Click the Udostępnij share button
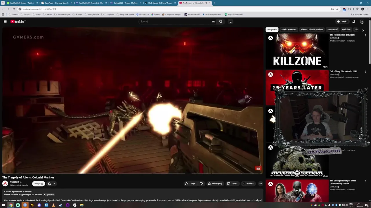The image size is (371, 208). (x=215, y=183)
